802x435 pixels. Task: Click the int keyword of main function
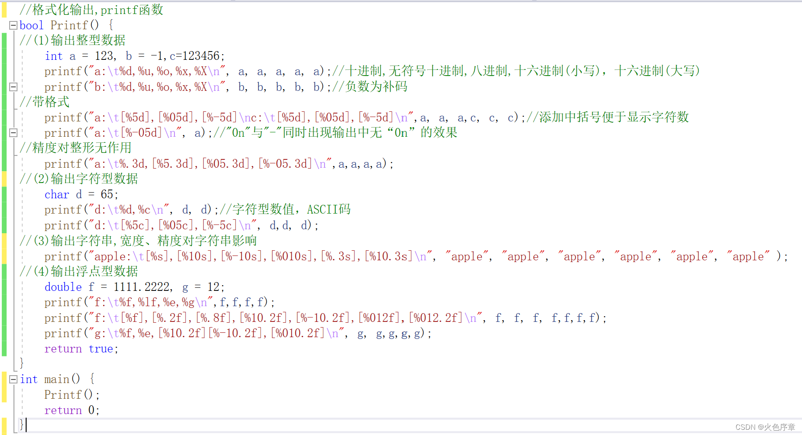[x=28, y=379]
